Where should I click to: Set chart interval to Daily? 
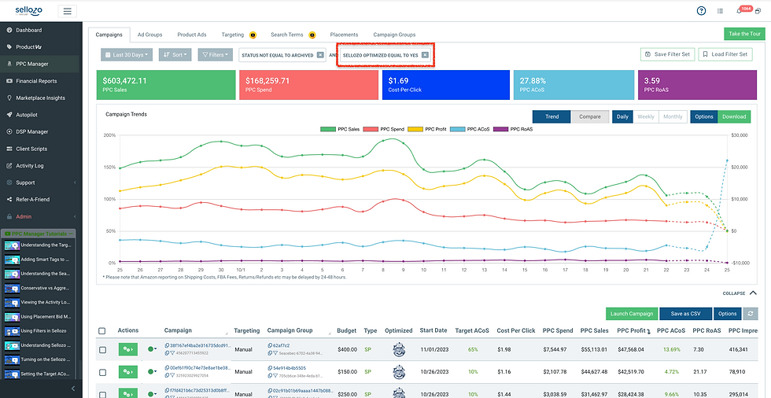(x=622, y=116)
